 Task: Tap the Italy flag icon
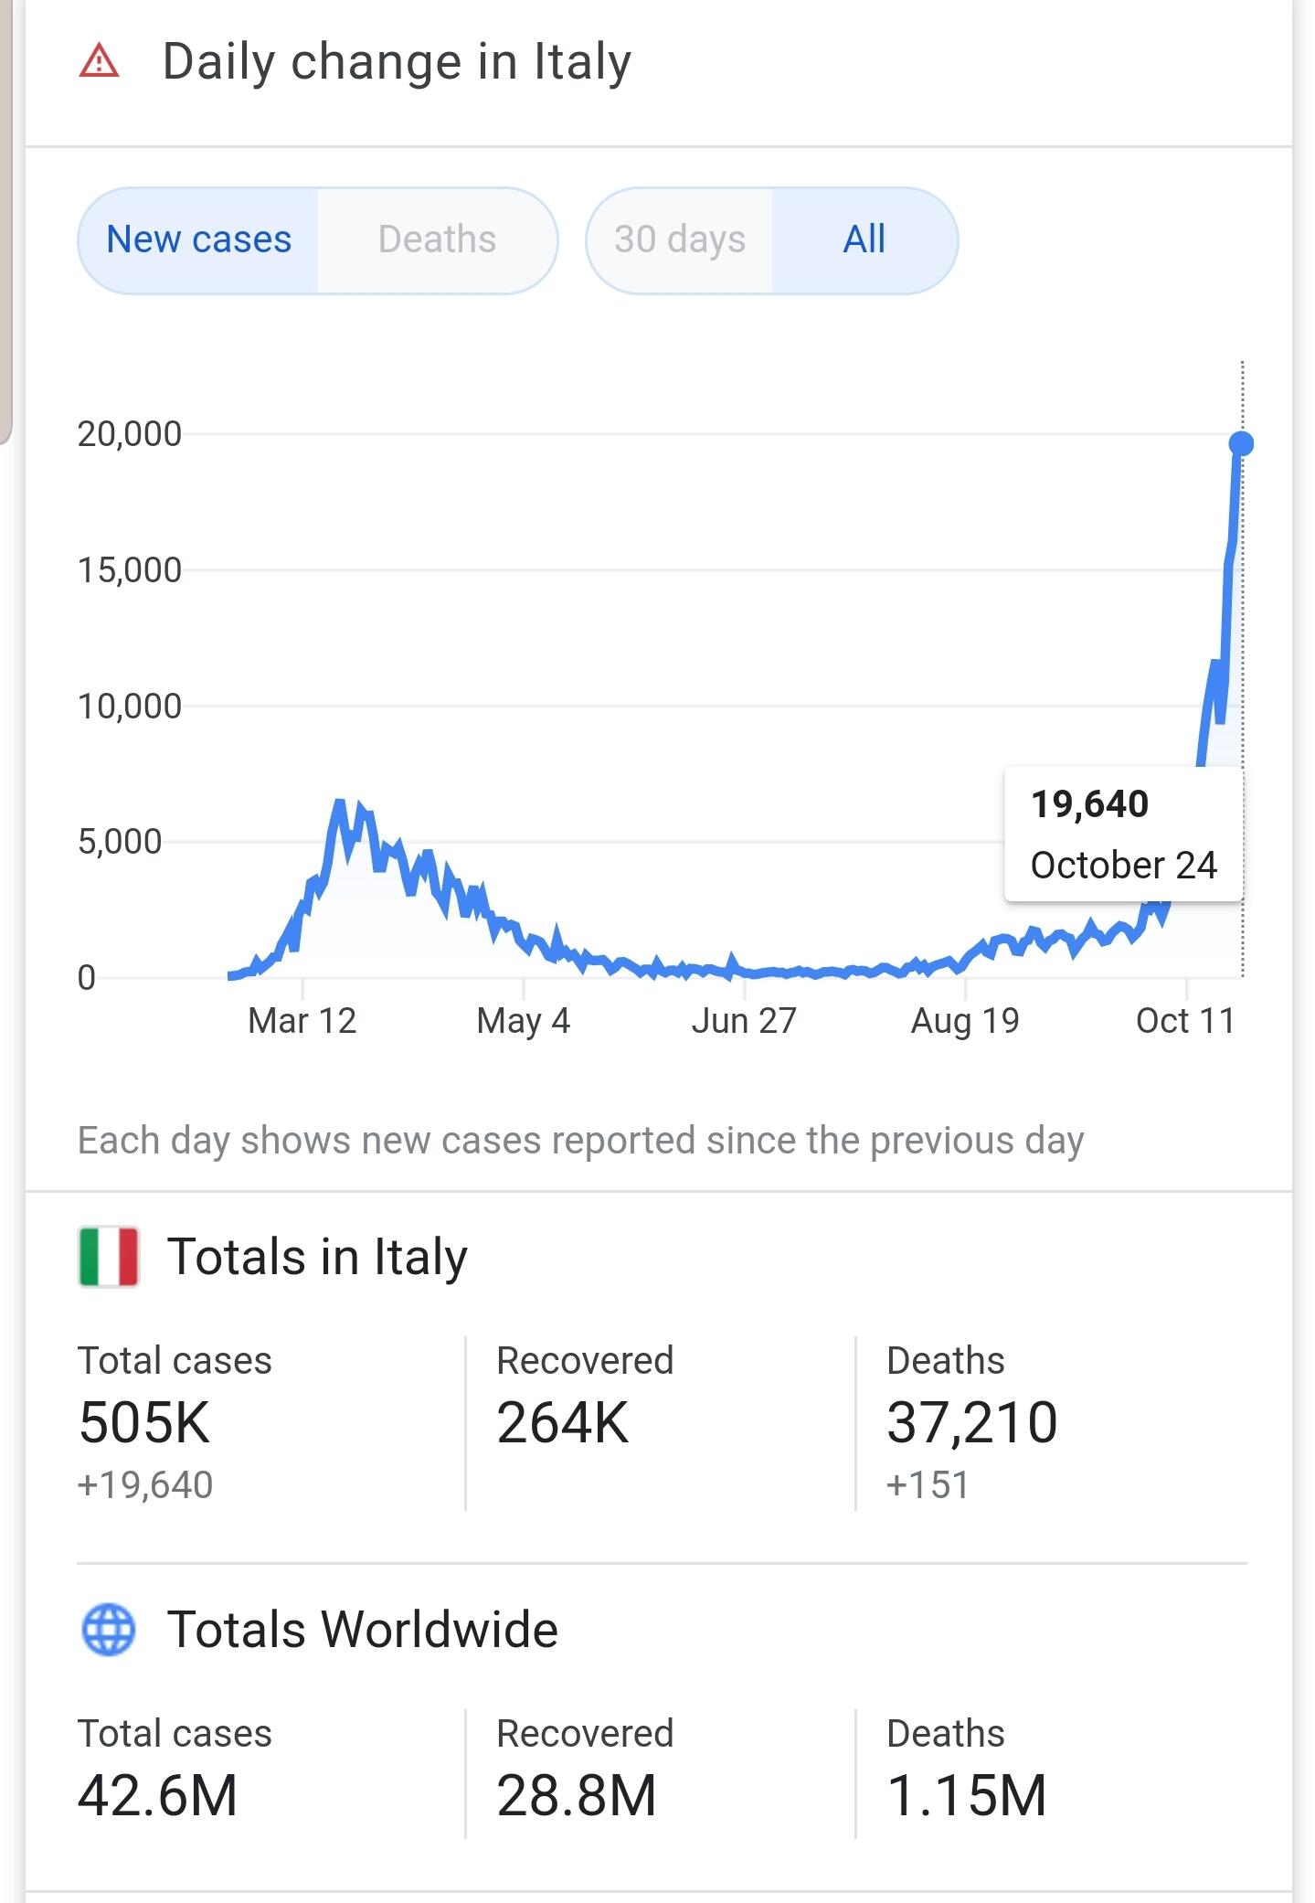coord(109,1256)
